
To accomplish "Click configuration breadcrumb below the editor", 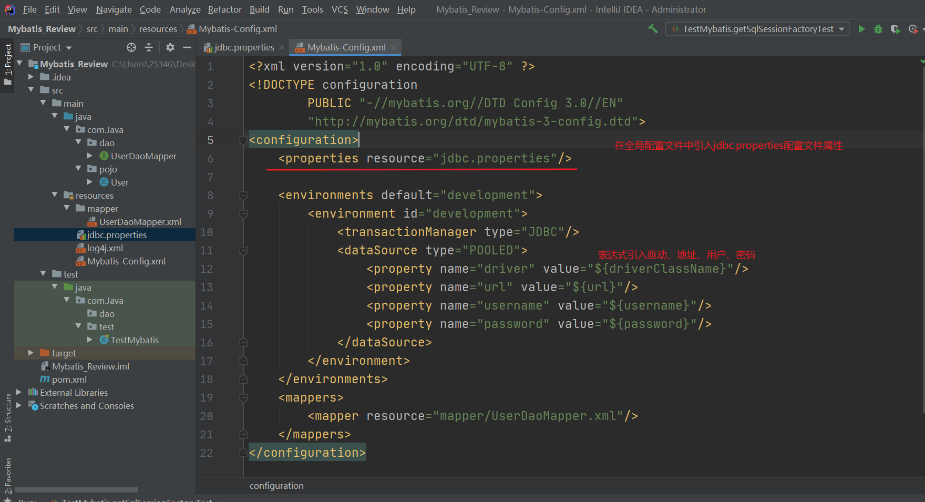I will click(276, 486).
